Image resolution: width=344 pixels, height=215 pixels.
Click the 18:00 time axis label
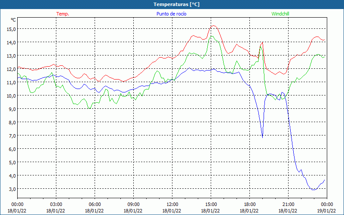point(250,205)
